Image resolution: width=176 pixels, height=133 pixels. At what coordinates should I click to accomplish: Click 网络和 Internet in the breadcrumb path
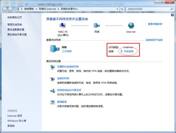pos(47,9)
